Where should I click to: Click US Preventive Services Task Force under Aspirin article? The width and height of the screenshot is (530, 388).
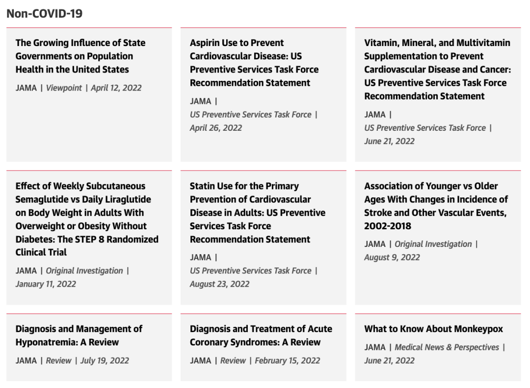click(250, 115)
